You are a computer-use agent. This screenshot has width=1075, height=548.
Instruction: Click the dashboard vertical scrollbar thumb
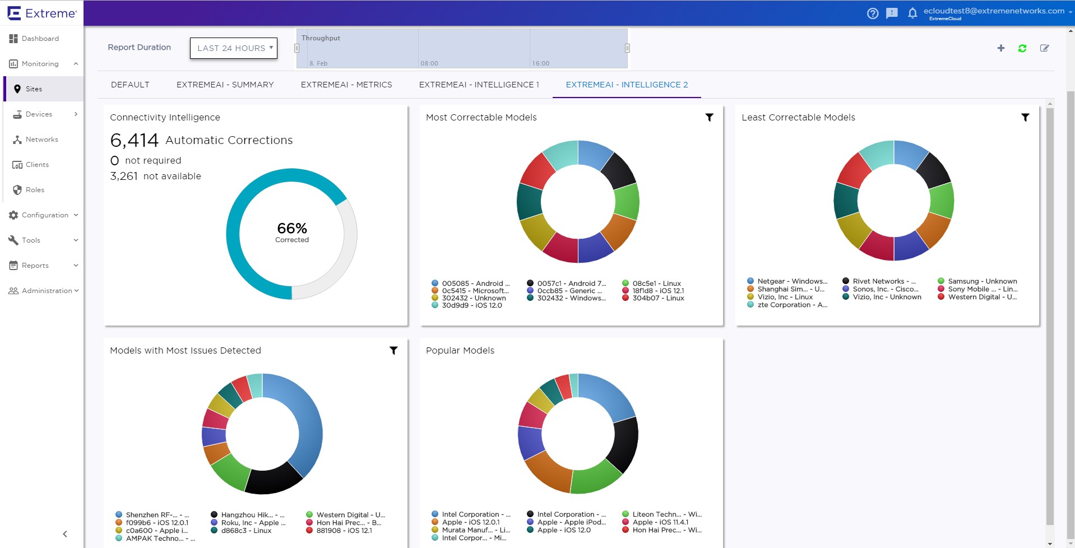click(x=1050, y=317)
